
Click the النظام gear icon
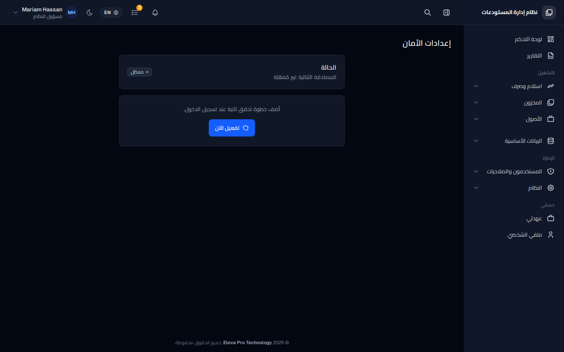tap(551, 188)
